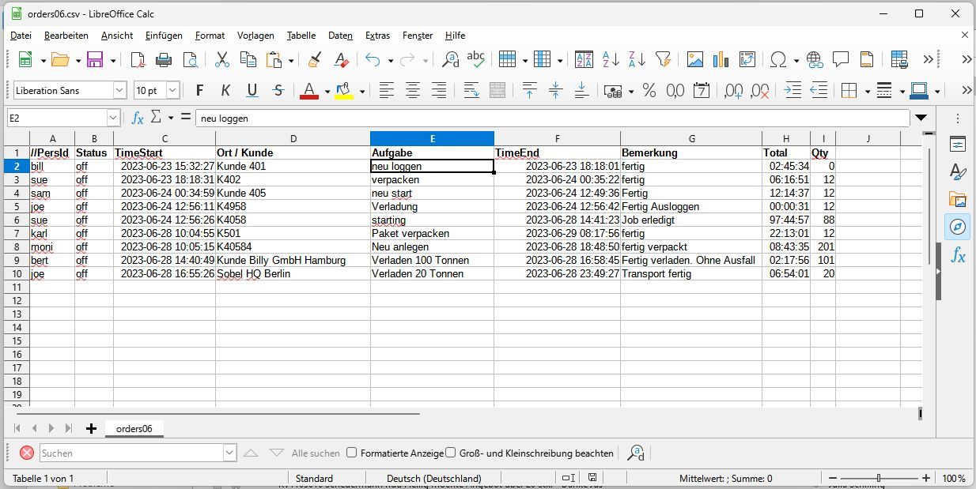Open the Navigator compass in the sidebar
Screen dimensions: 976x489
coord(958,228)
